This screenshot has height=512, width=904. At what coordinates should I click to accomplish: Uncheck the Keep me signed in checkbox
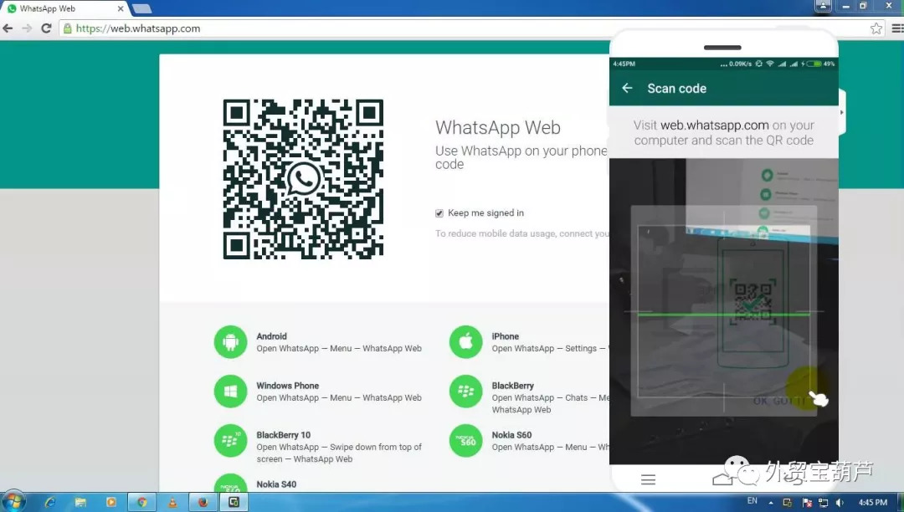(439, 213)
